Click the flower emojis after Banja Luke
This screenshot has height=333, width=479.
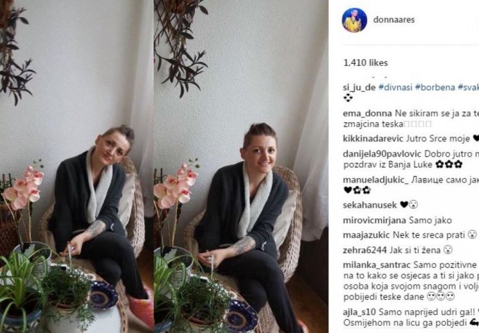pyautogui.click(x=449, y=164)
